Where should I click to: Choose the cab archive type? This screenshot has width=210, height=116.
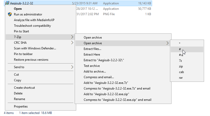coord(181,72)
